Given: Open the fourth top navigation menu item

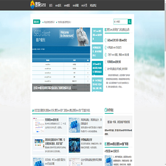Looking at the screenshot, I should pos(76,6).
